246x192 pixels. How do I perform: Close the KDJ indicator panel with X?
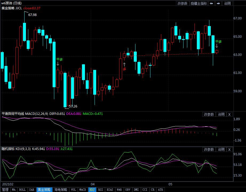[x=229, y=149]
